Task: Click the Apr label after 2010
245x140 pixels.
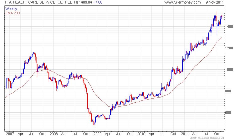Action: point(151,134)
